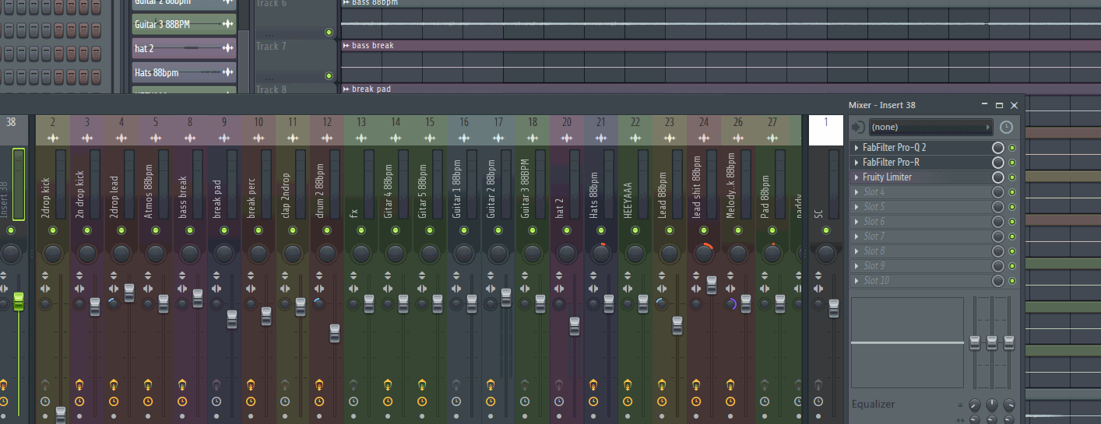Click the waveform icon on Guitar 3 88BPM channel

point(227,25)
